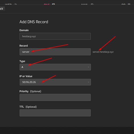134x134 pixels.
Task: Click the MAIL envelope icon
Action: (x=92, y=4)
